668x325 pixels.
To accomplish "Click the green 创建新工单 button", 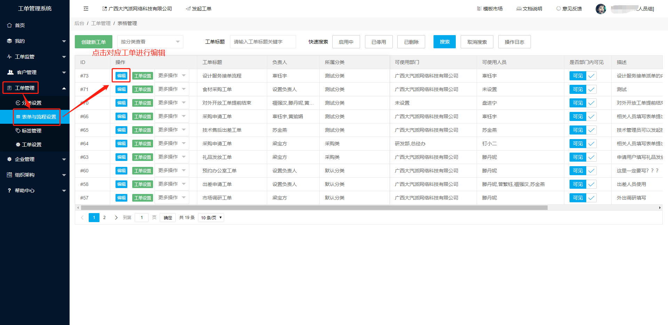I will point(94,42).
